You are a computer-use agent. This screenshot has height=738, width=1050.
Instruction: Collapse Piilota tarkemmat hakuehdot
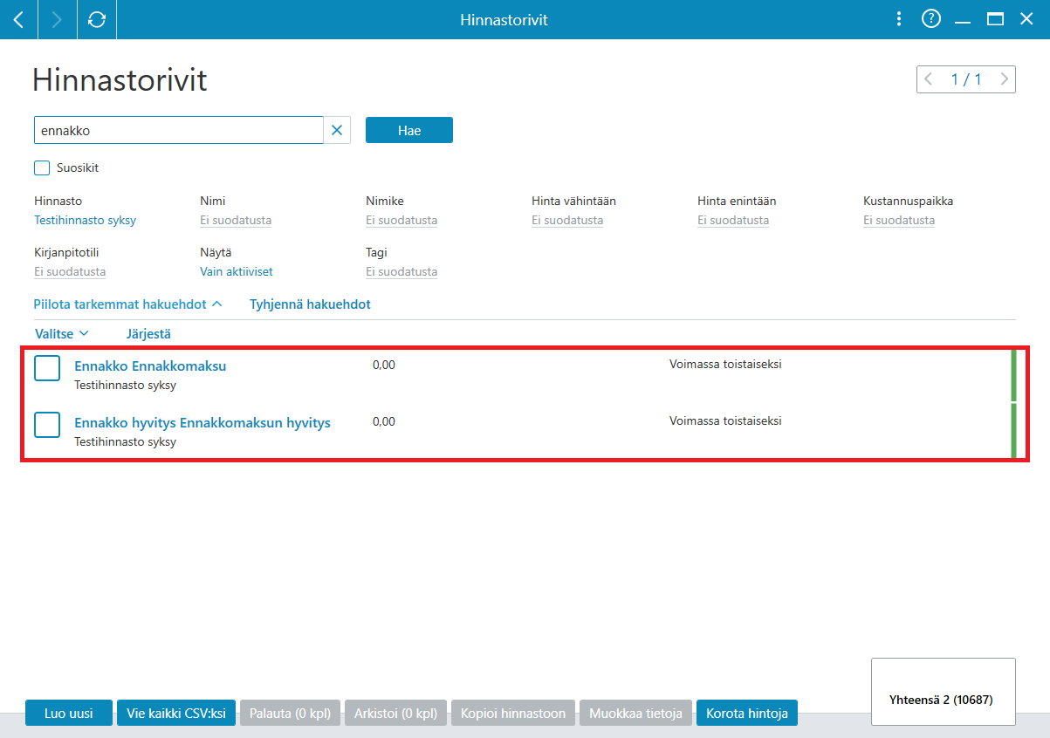tap(128, 304)
